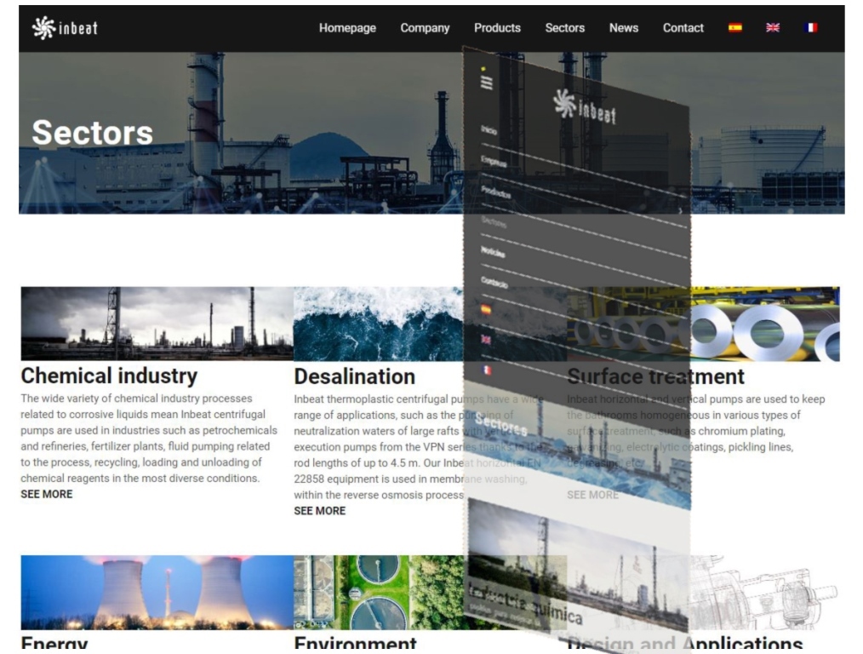Tap the French flag in the mobile menu

point(487,370)
